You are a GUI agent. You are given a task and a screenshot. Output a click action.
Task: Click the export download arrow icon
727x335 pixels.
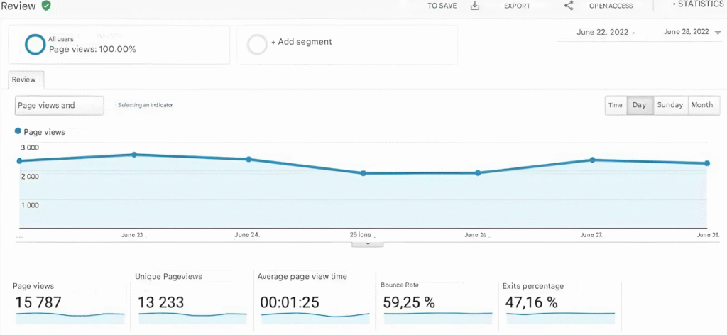474,6
